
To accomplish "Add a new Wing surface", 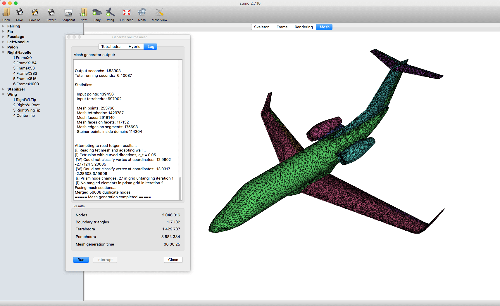I will (110, 13).
